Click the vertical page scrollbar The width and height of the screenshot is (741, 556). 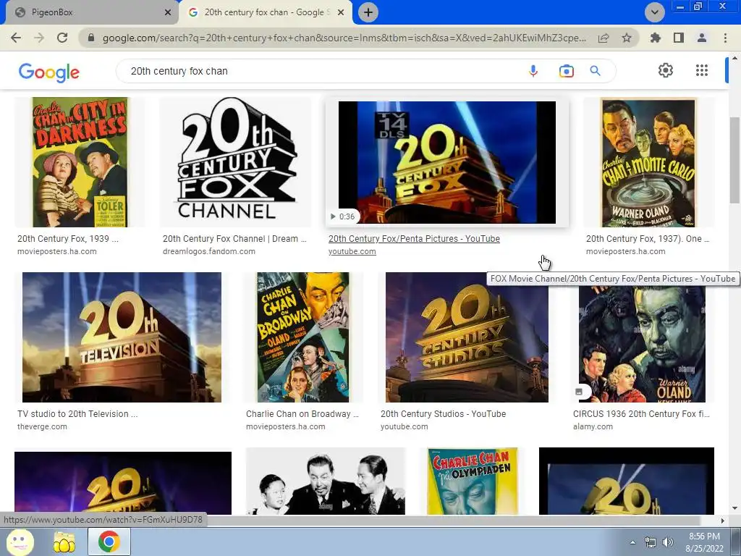pos(734,161)
